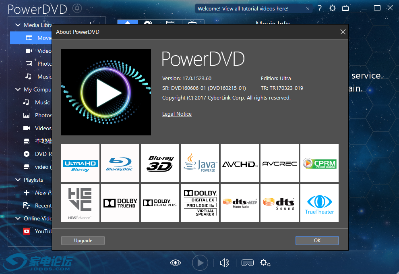Click the text "Edition: Ultra"
Image resolution: width=399 pixels, height=274 pixels.
pos(276,79)
